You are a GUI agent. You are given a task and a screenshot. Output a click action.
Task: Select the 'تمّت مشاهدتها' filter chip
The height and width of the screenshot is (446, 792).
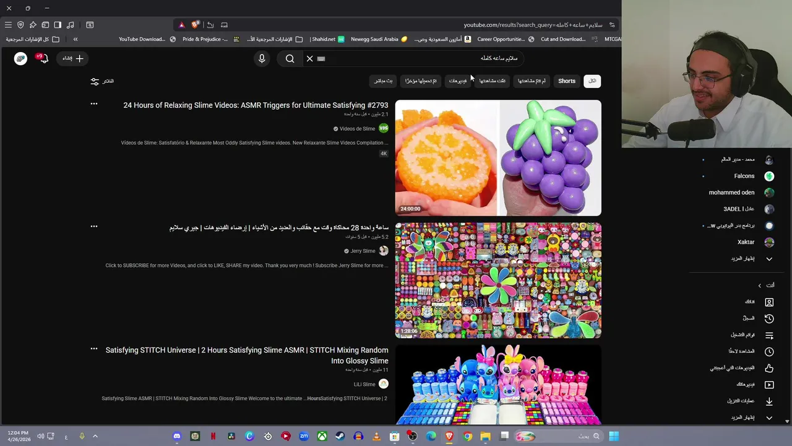[493, 81]
